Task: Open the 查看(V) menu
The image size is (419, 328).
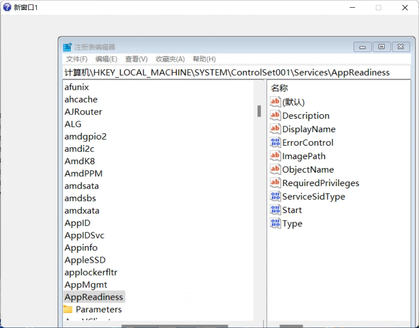Action: pos(136,59)
